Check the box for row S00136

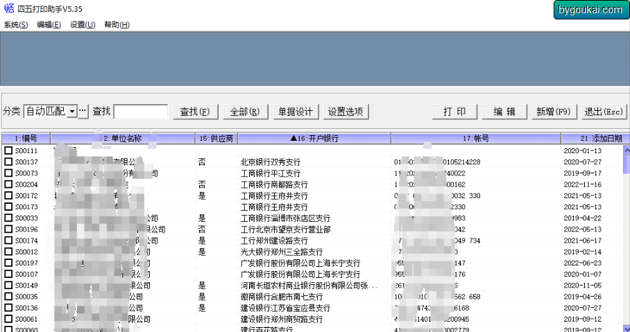[x=8, y=308]
